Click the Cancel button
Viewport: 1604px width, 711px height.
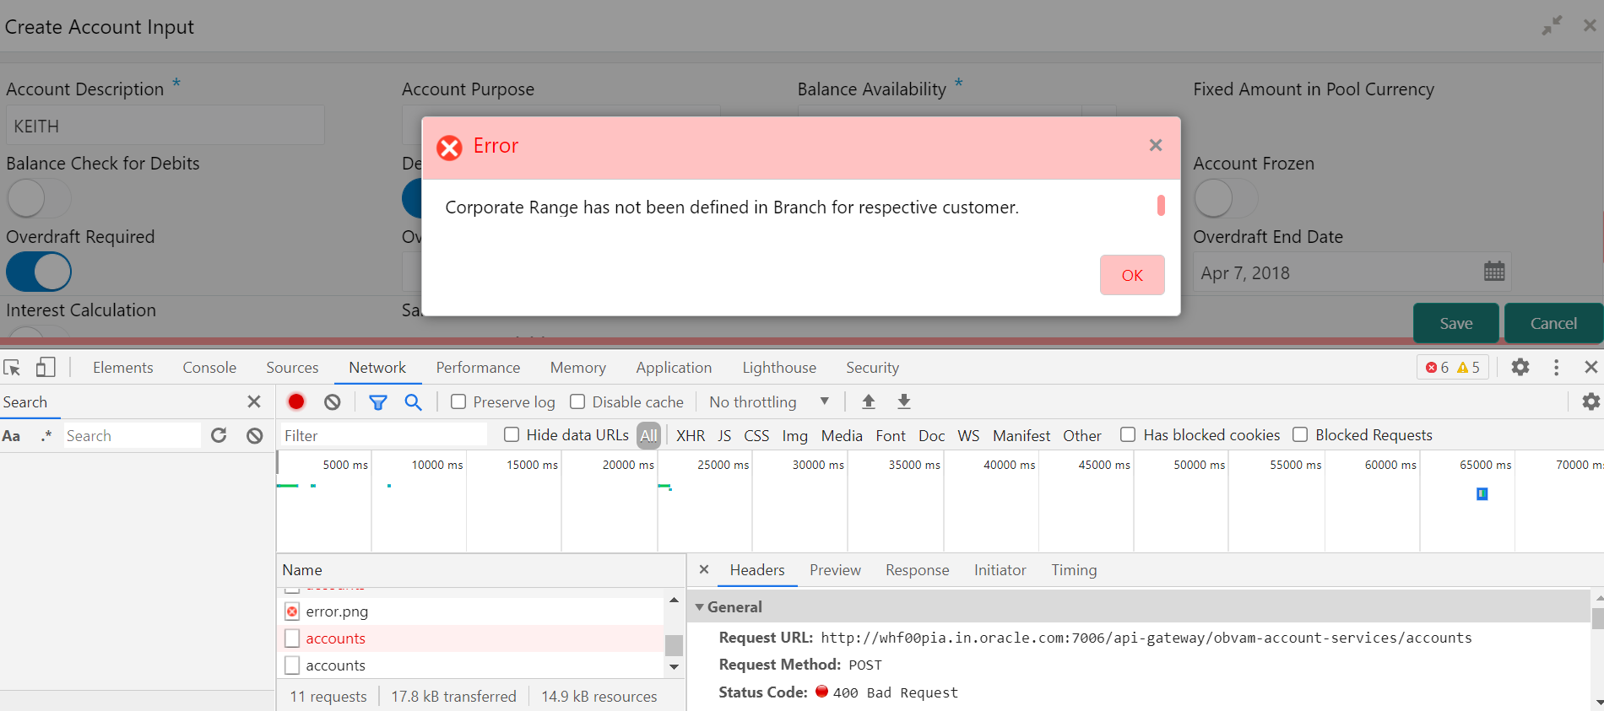coord(1553,323)
